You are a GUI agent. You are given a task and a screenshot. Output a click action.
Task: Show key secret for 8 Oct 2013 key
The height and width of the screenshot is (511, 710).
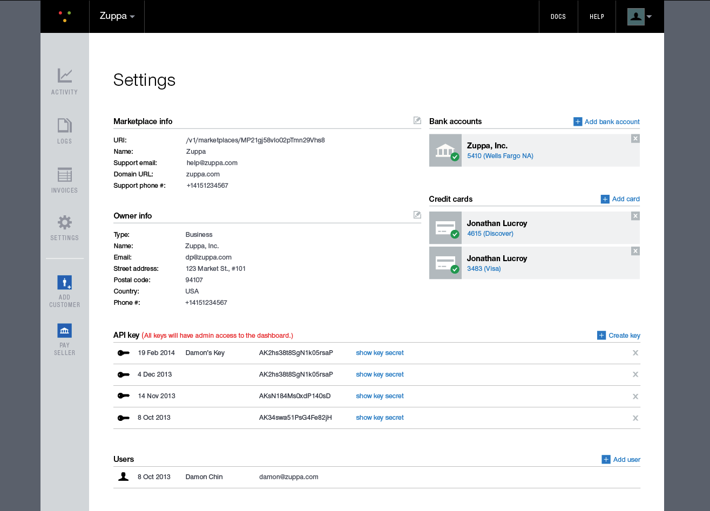click(380, 418)
